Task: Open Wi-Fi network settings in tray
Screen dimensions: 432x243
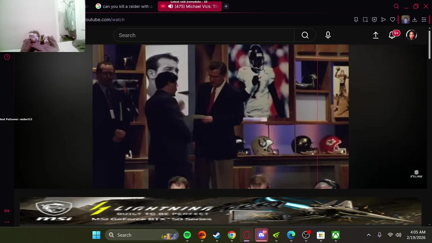Action: pos(390,235)
